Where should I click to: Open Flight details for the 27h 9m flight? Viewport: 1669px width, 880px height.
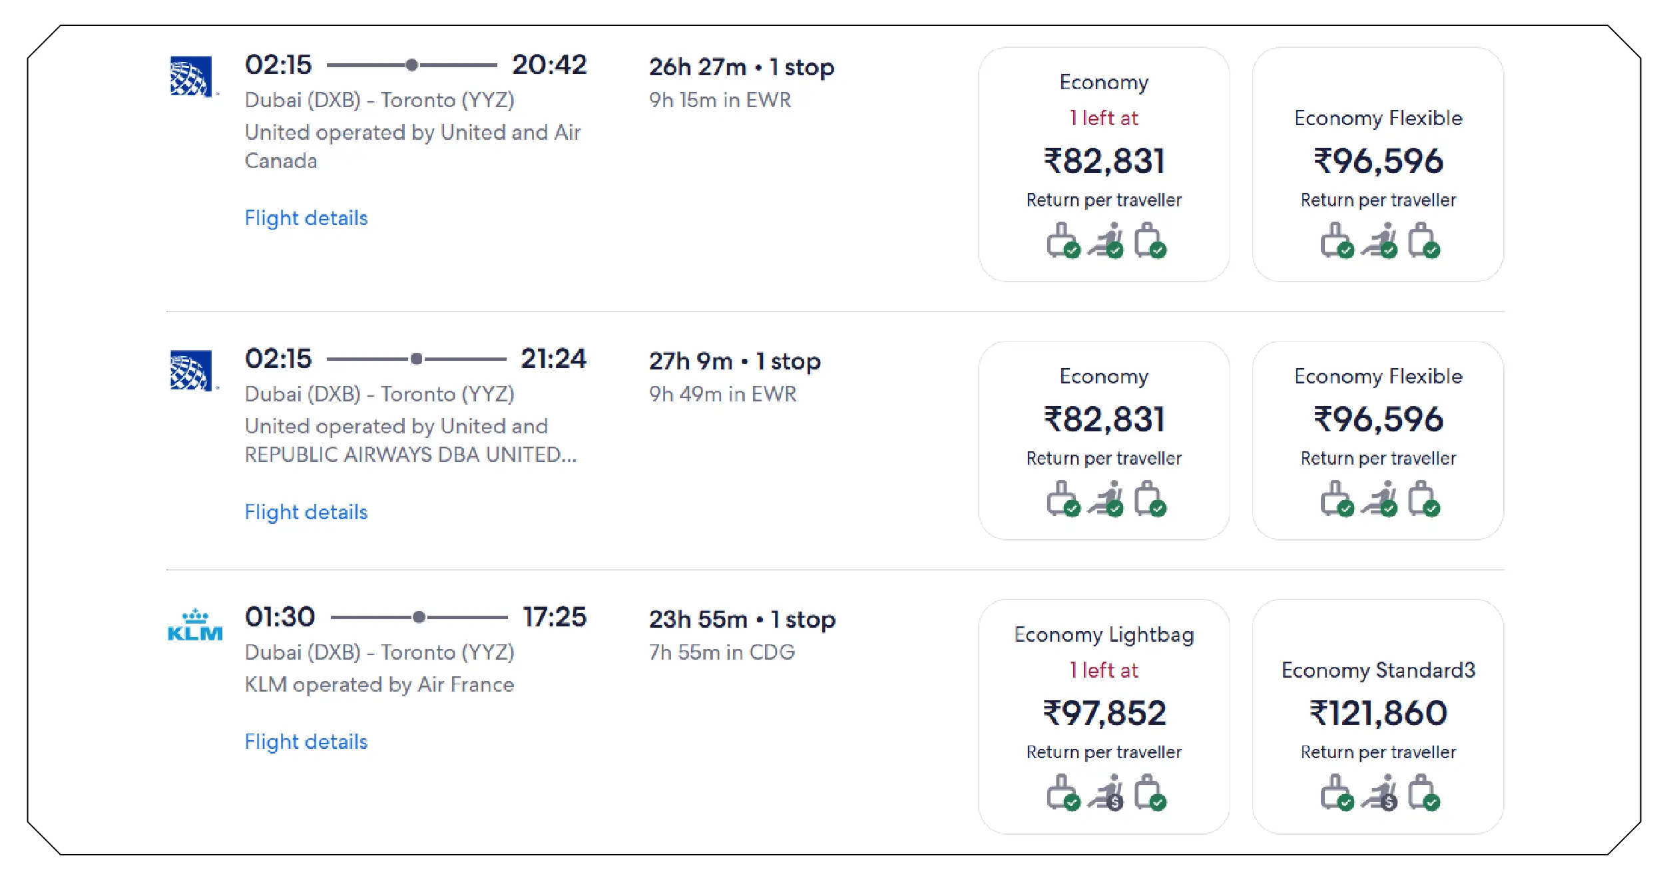pyautogui.click(x=306, y=512)
